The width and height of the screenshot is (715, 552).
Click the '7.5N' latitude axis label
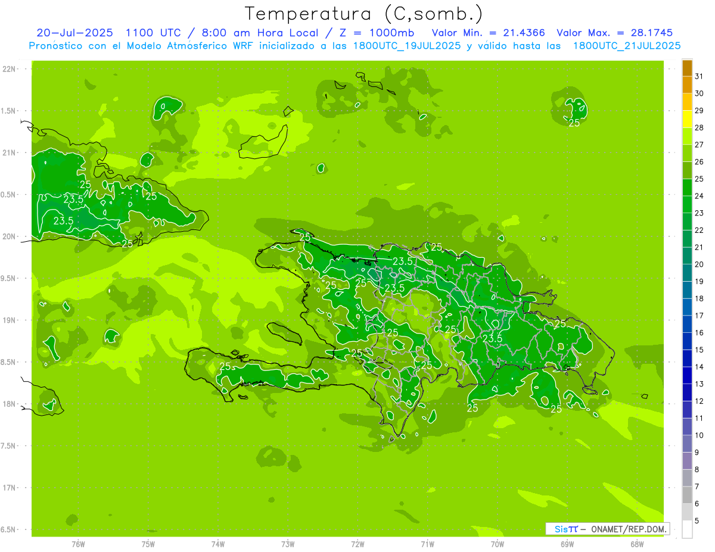[9, 446]
